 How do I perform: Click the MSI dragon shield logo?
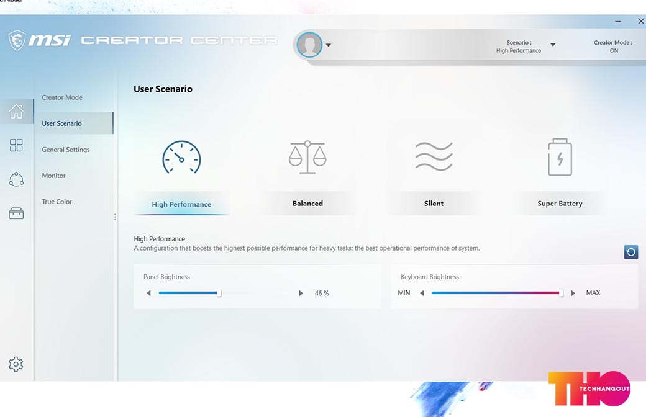click(x=17, y=40)
